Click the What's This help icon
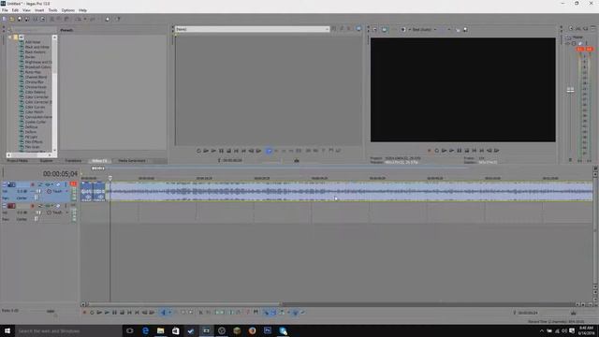The image size is (599, 337). tap(118, 19)
